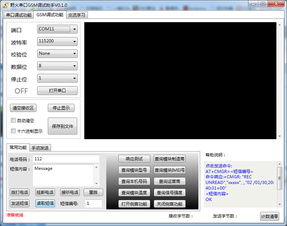This screenshot has width=287, height=226.
Task: Hang up call using 挂断电话
Action: (x=45, y=192)
